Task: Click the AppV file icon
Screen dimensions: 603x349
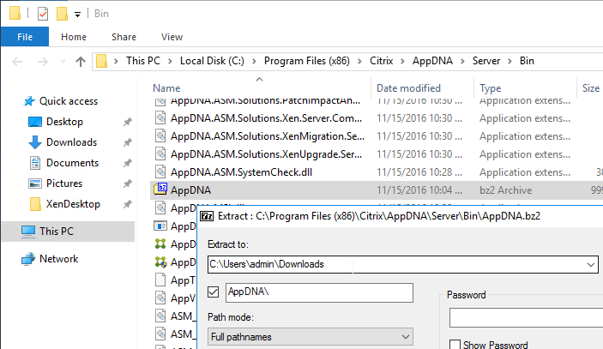Action: coord(160,298)
